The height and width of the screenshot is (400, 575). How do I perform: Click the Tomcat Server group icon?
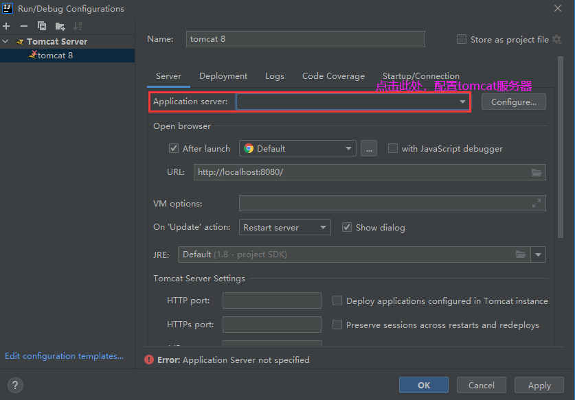pyautogui.click(x=20, y=42)
